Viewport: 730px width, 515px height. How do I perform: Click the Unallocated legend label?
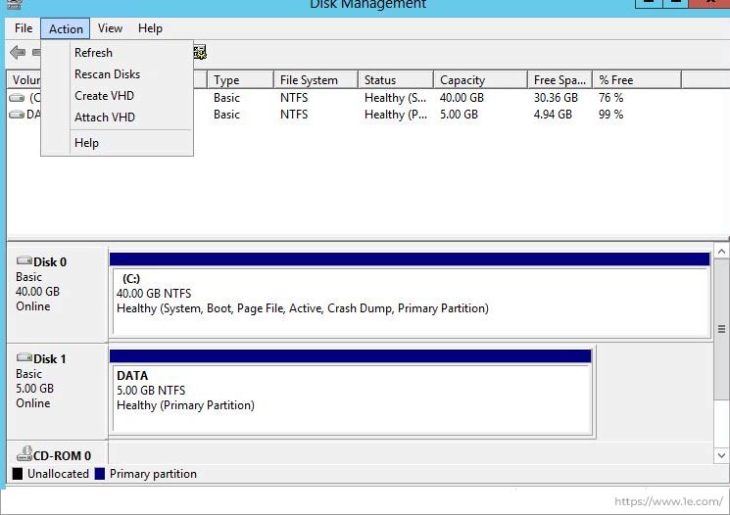[58, 474]
